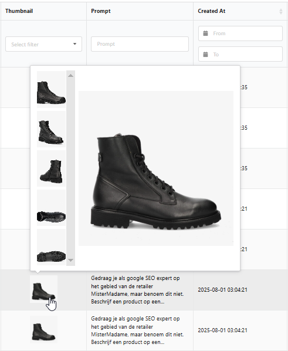Image resolution: width=288 pixels, height=351 pixels.
Task: Click the To date input field
Action: click(240, 54)
